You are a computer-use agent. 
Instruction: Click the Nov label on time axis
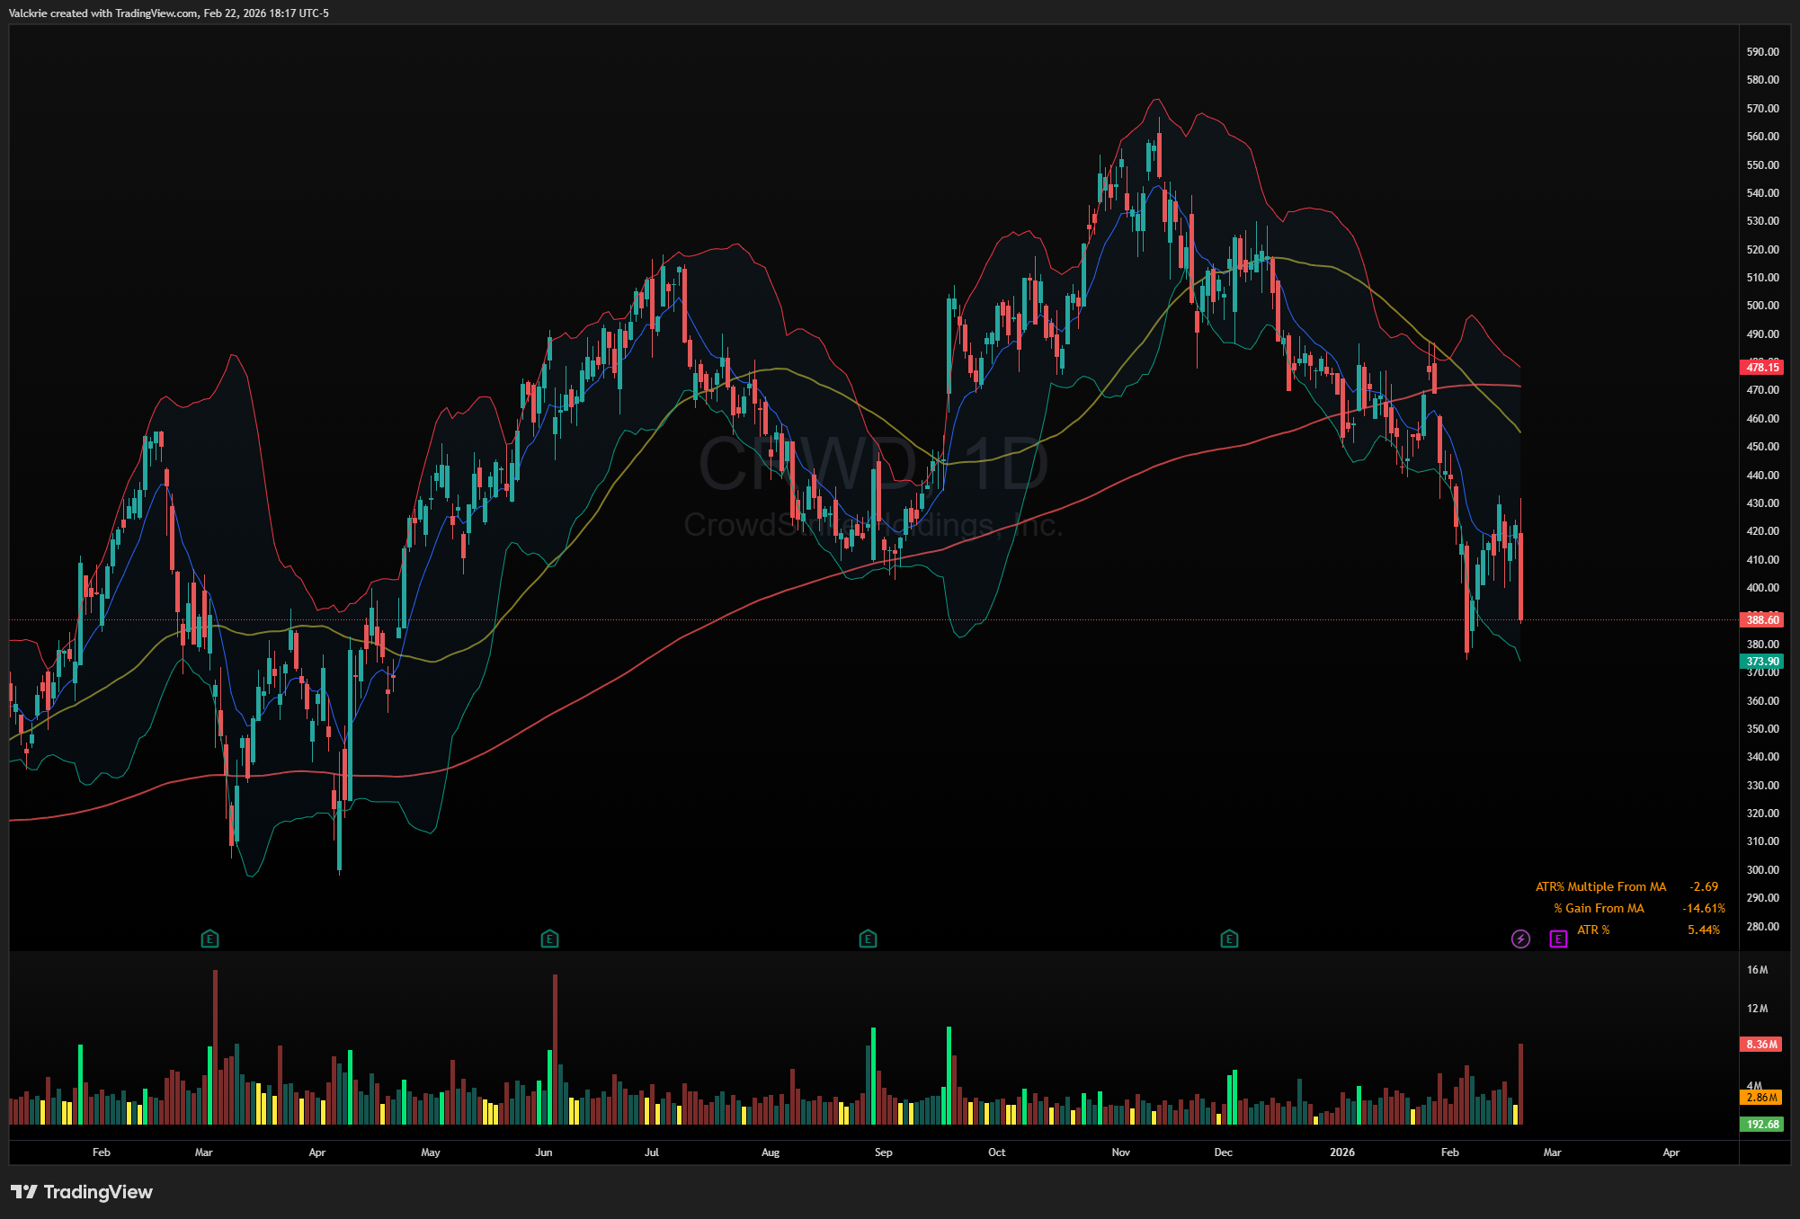1120,1152
